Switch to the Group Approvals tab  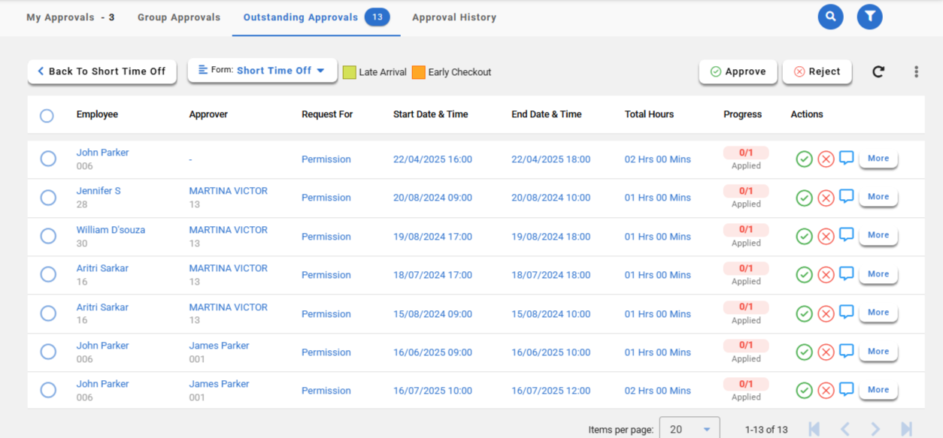pos(179,17)
